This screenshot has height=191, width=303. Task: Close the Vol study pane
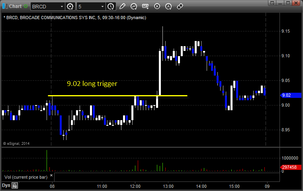pyautogui.click(x=51, y=175)
